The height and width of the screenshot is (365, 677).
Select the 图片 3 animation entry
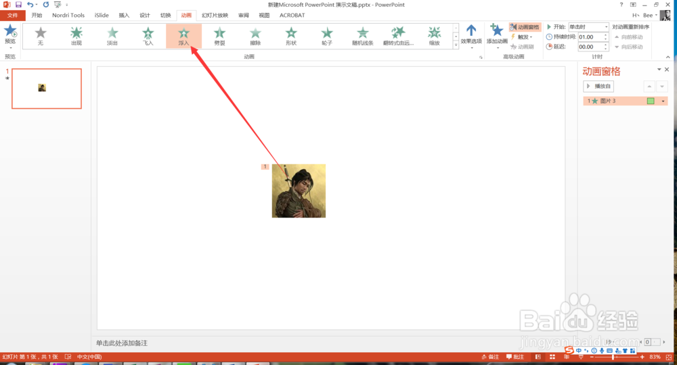pyautogui.click(x=625, y=101)
